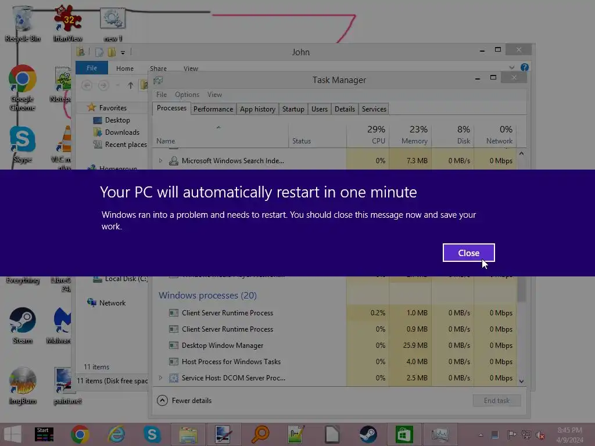Open Malwarebytes desktop shortcut
This screenshot has width=595, height=446.
[x=60, y=325]
